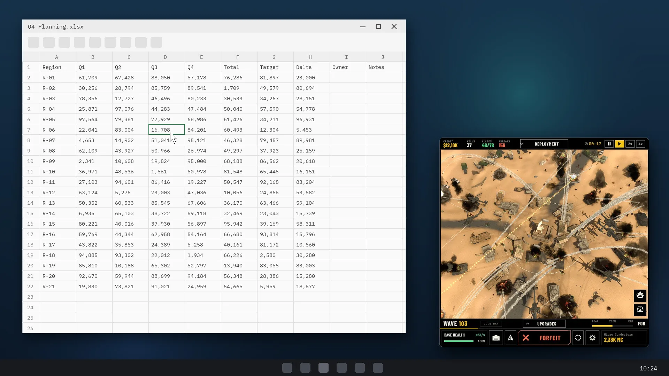Click the circular refresh icon right of Forfeit
This screenshot has width=669, height=376.
(x=578, y=338)
